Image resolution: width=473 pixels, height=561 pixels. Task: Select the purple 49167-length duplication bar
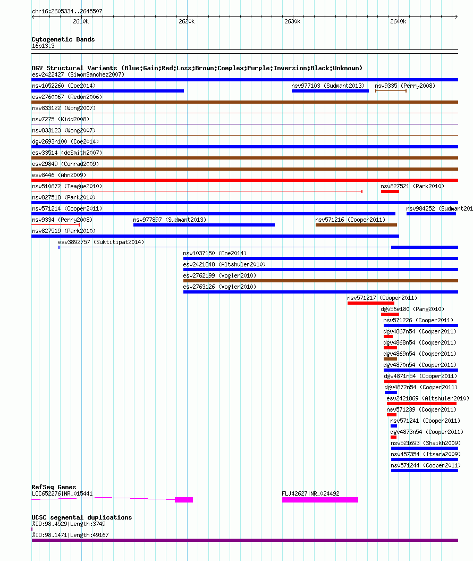245,540
